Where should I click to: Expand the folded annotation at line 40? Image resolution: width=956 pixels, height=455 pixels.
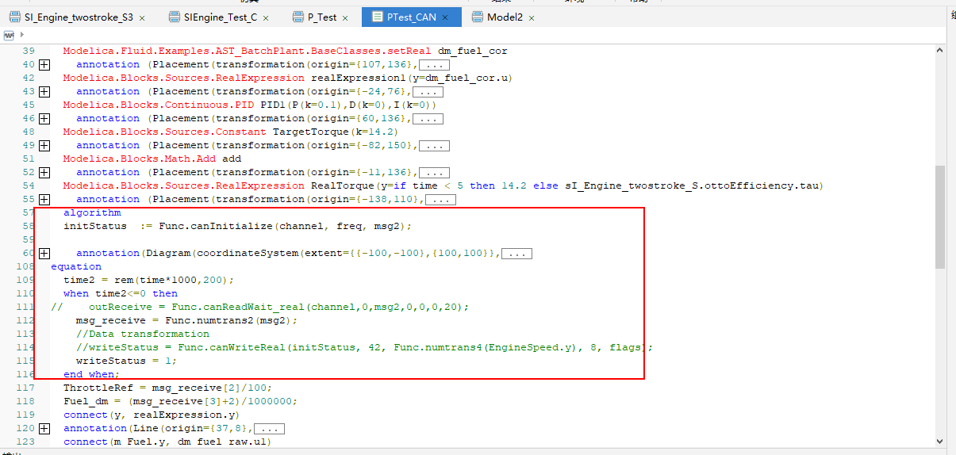[44, 64]
